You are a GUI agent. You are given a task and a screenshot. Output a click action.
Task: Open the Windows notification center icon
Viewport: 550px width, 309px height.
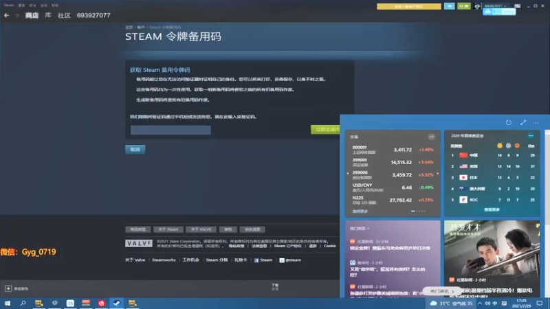tap(540, 304)
